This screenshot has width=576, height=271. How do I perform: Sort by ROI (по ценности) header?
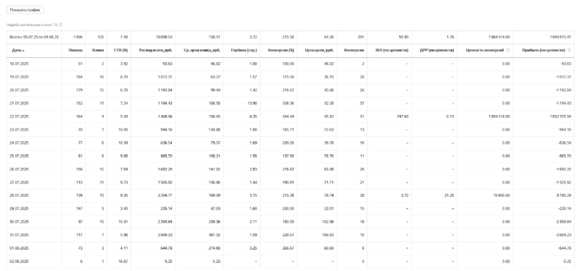click(x=392, y=50)
